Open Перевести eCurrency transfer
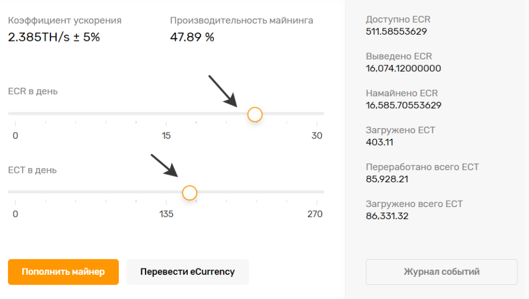Image resolution: width=529 pixels, height=299 pixels. [188, 272]
